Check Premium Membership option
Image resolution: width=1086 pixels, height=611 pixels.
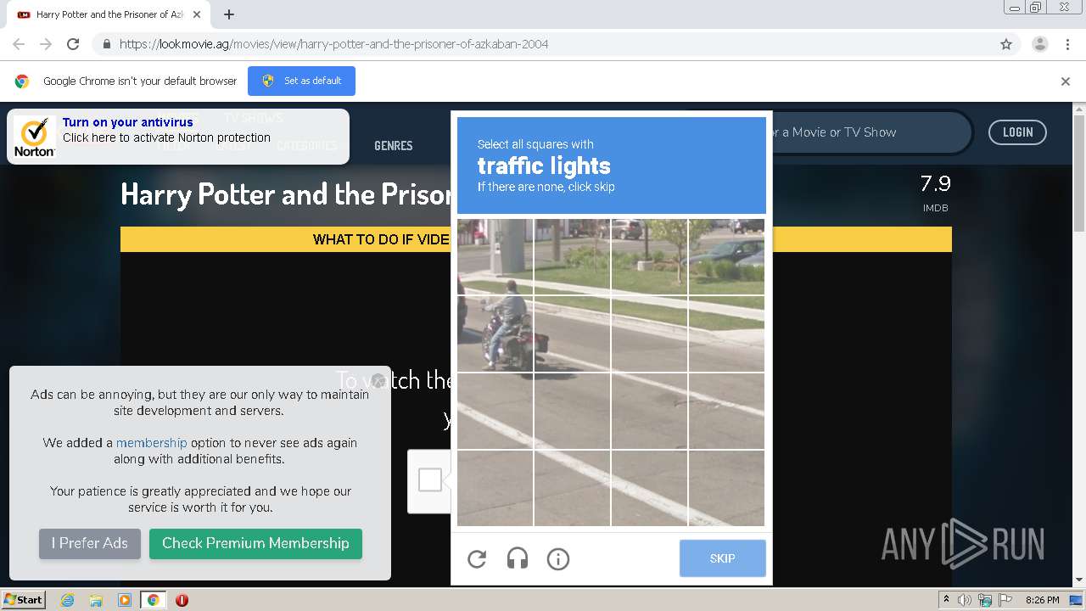tap(255, 543)
